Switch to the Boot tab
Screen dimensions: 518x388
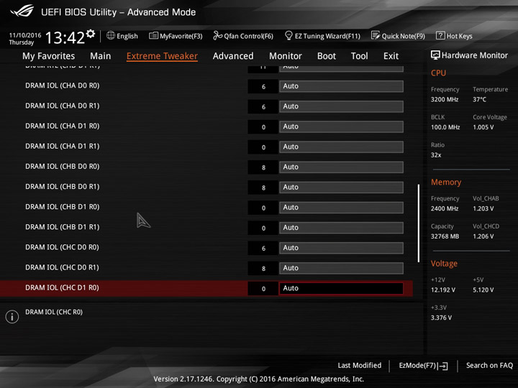click(x=327, y=56)
